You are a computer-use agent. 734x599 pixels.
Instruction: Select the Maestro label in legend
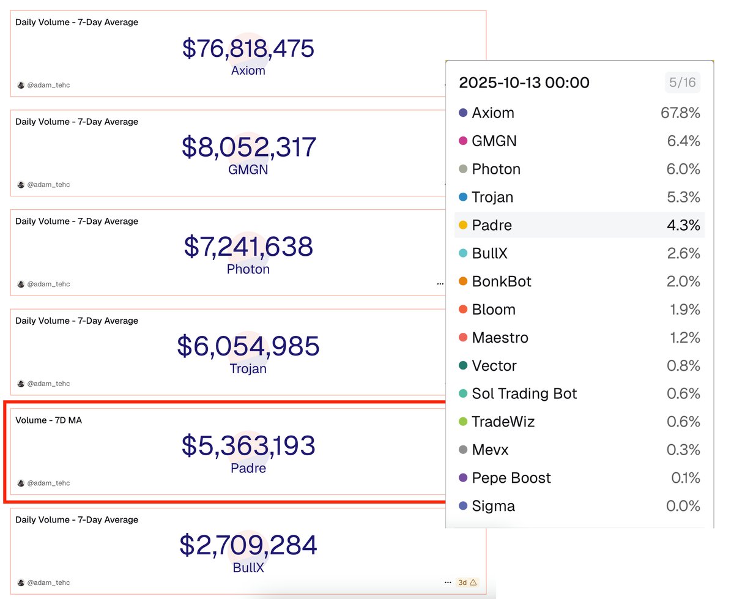[x=500, y=338]
